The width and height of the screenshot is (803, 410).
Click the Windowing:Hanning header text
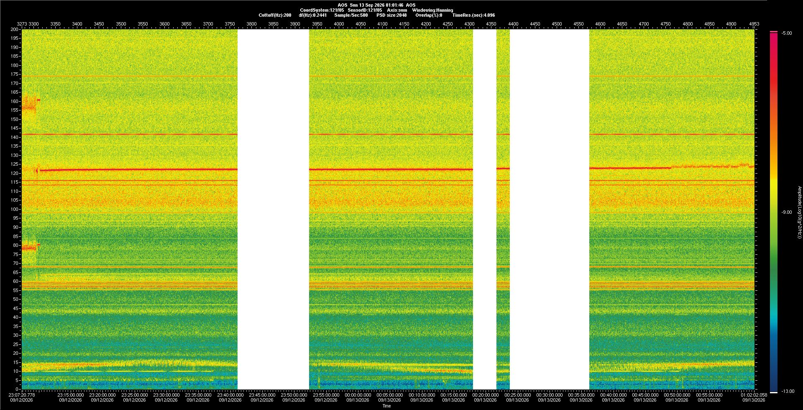click(432, 10)
